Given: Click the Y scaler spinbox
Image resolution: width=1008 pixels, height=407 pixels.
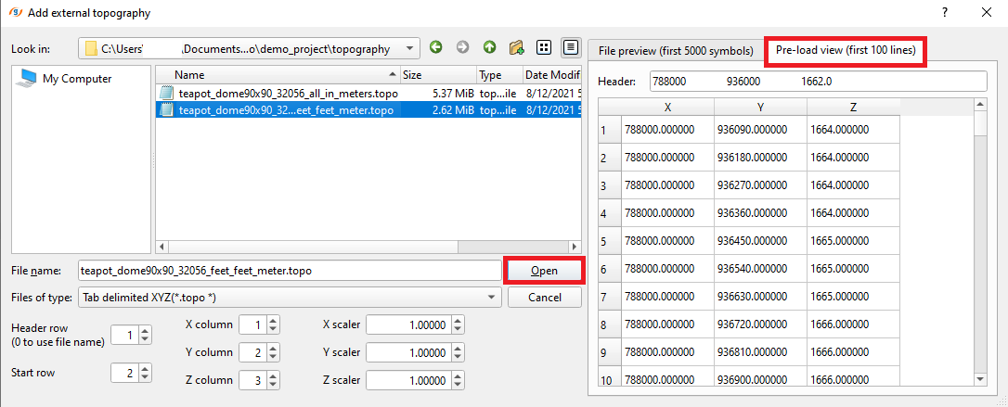Looking at the screenshot, I should coord(415,352).
